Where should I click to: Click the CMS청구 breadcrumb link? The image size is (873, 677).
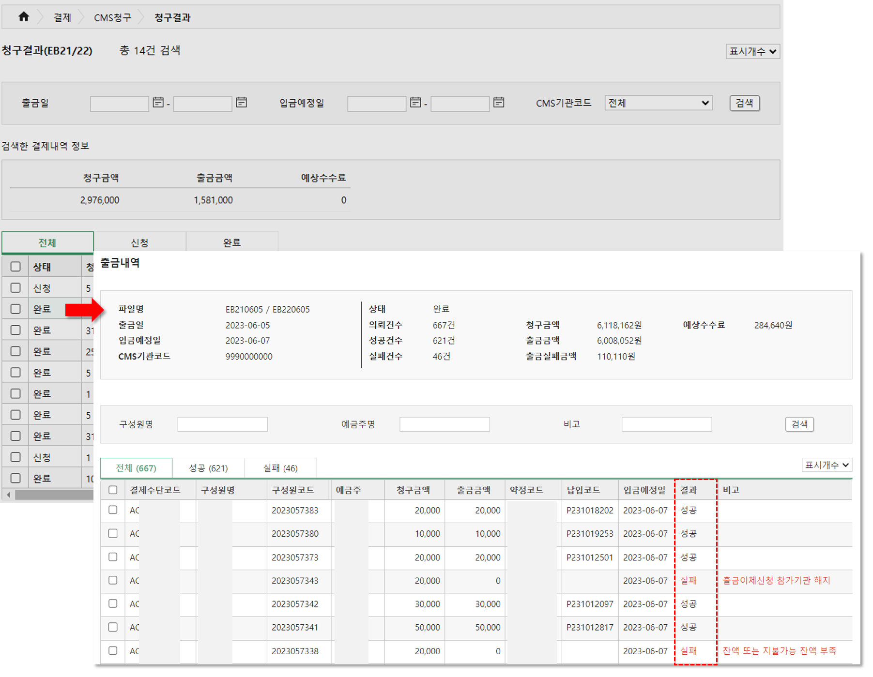pyautogui.click(x=112, y=18)
